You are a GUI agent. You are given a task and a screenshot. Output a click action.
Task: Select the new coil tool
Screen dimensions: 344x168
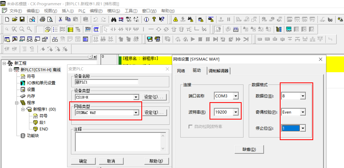click(158, 29)
